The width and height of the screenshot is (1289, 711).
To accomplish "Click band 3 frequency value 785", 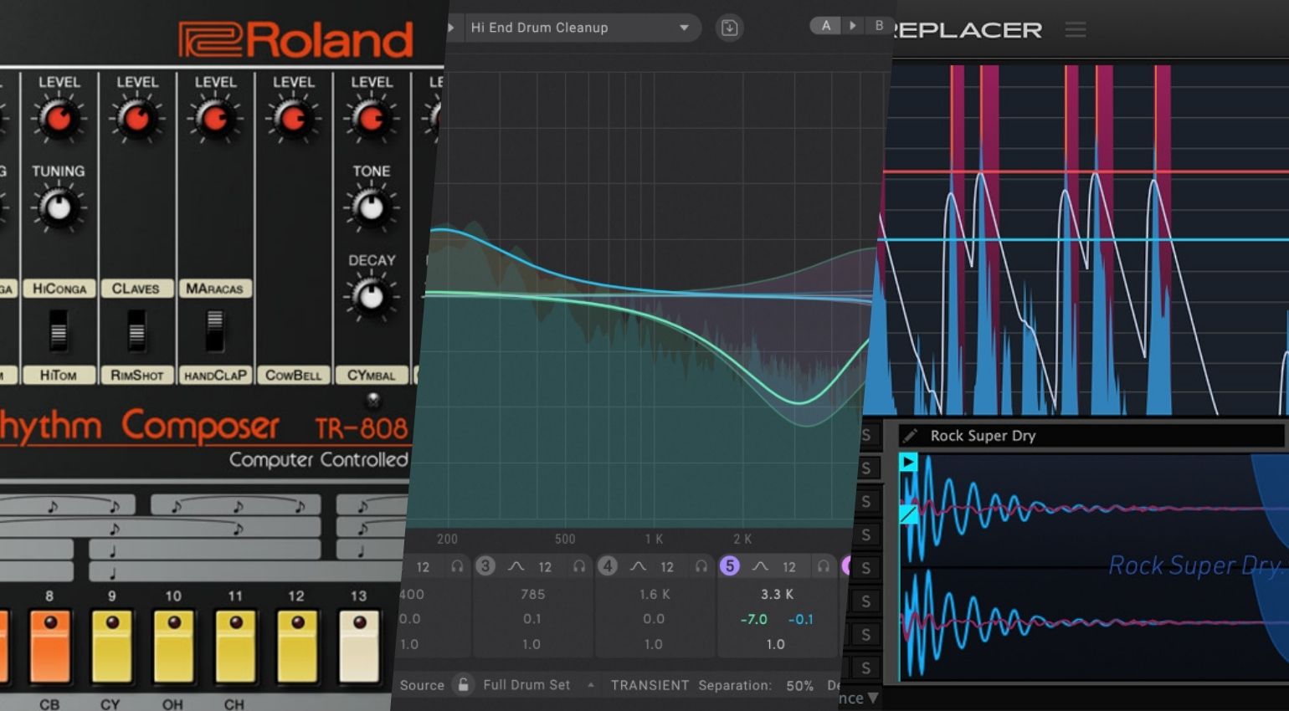I will pos(532,594).
